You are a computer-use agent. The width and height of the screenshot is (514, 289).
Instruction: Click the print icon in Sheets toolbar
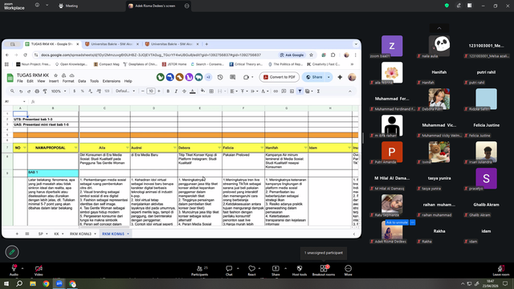(37, 91)
